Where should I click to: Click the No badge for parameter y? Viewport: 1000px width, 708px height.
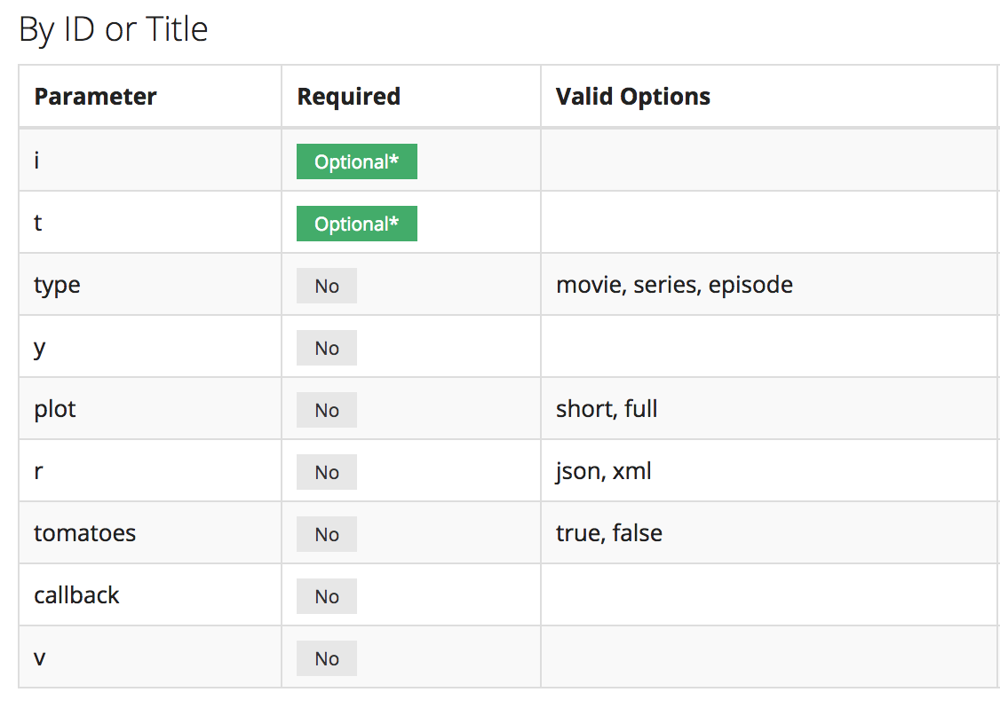coord(327,349)
